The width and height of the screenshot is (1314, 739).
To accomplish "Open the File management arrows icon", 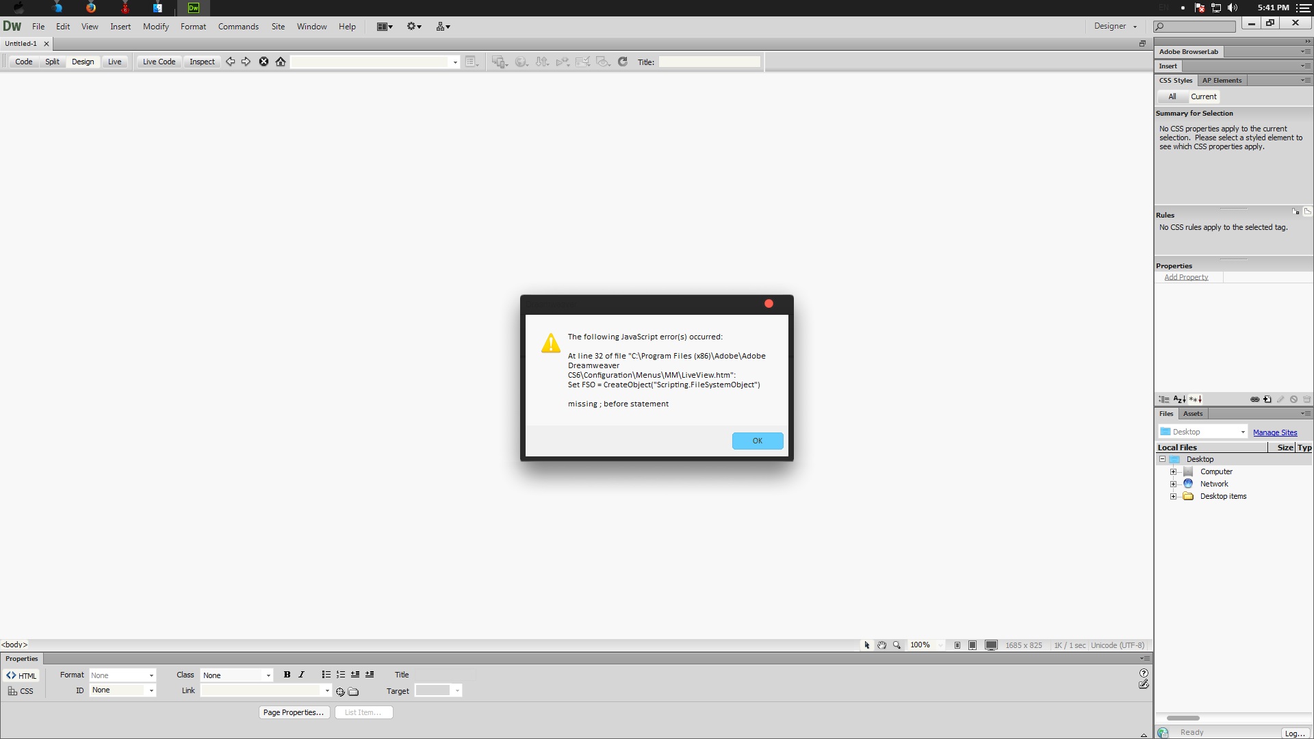I will [x=542, y=62].
